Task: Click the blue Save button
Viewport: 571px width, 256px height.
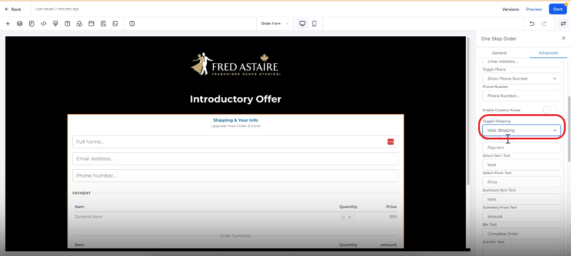Action: (557, 9)
